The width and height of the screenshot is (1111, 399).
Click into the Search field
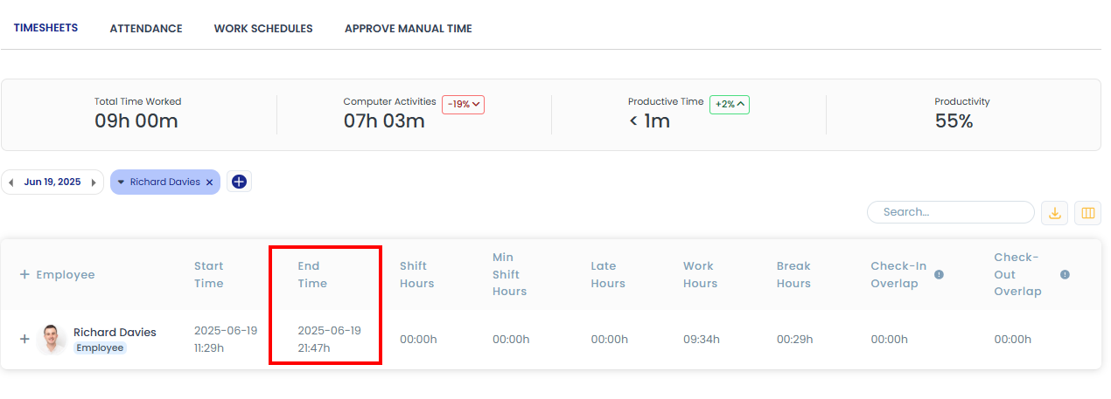pyautogui.click(x=951, y=212)
